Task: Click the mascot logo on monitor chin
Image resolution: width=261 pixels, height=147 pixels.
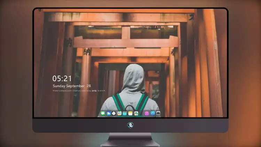Action: (x=130, y=125)
